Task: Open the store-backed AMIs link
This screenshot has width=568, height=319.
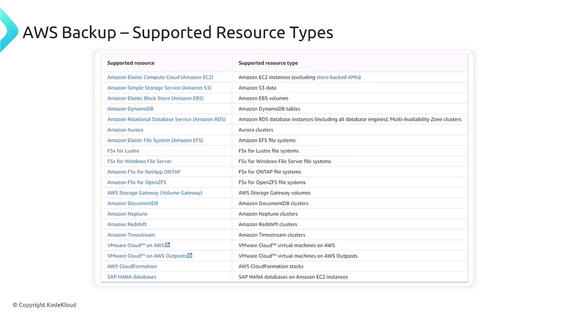Action: pos(337,77)
